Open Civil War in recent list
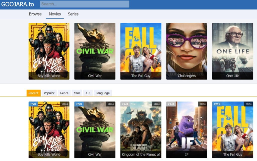This screenshot has height=161, width=257. [95, 130]
